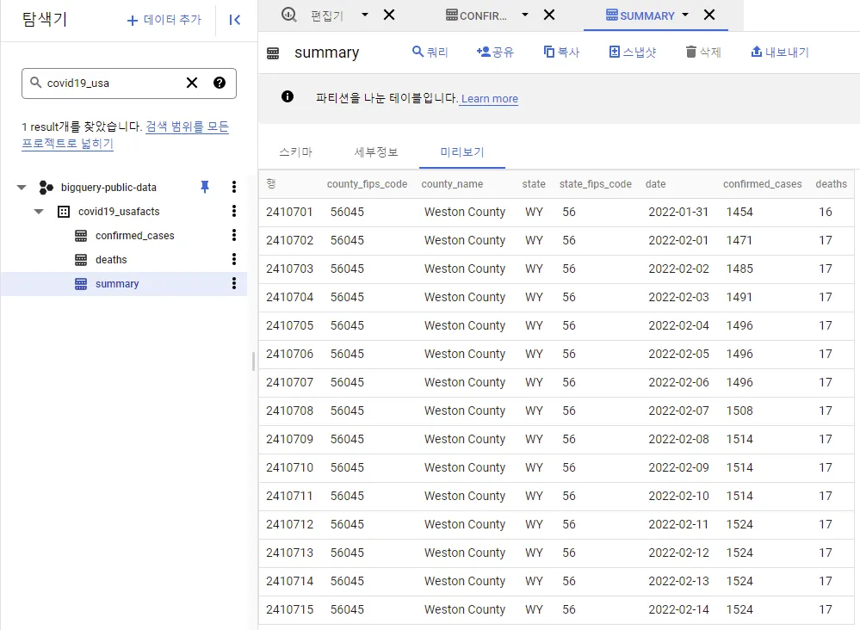Clear the covid19_usa search text
The image size is (860, 630).
(192, 83)
